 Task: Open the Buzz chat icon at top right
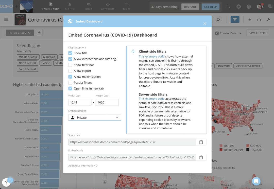click(x=270, y=7)
